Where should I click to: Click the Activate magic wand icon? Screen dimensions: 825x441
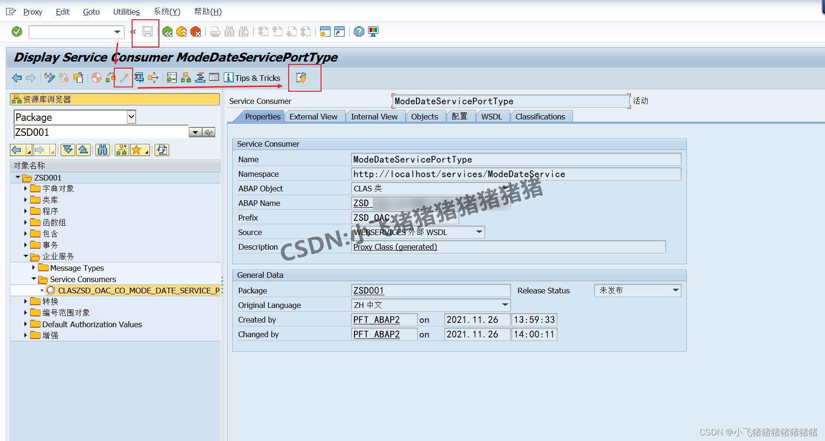124,78
